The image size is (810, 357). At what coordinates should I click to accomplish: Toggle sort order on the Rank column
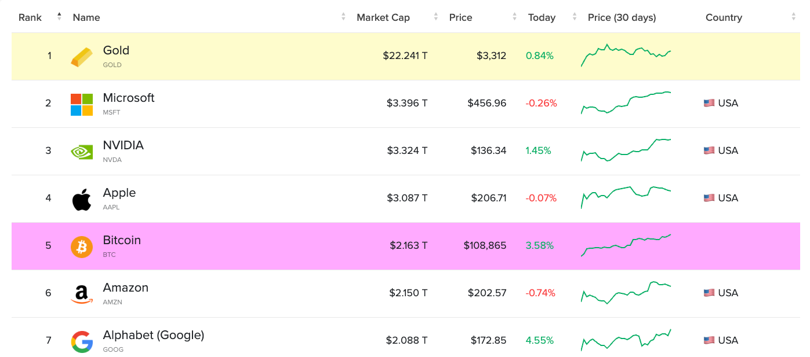coord(59,17)
